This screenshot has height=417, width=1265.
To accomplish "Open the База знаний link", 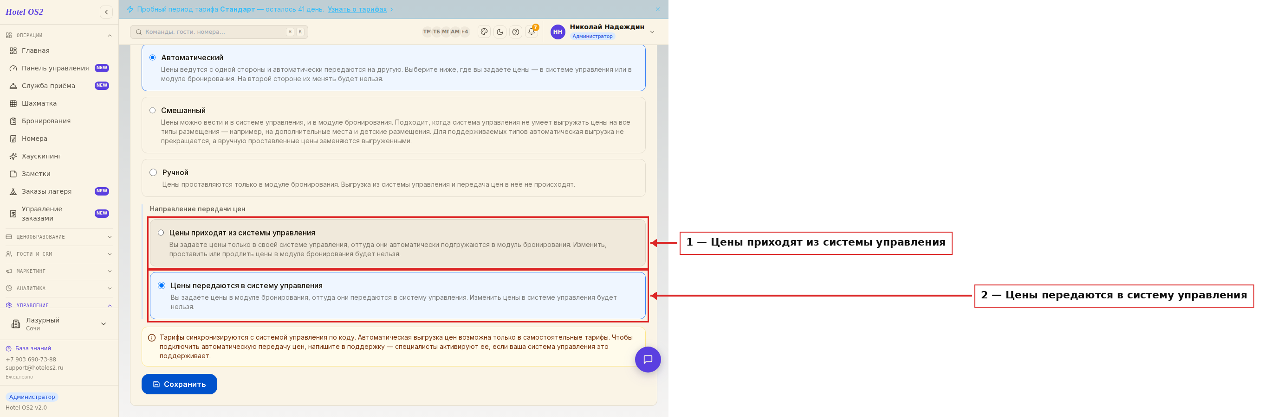I will pyautogui.click(x=33, y=348).
